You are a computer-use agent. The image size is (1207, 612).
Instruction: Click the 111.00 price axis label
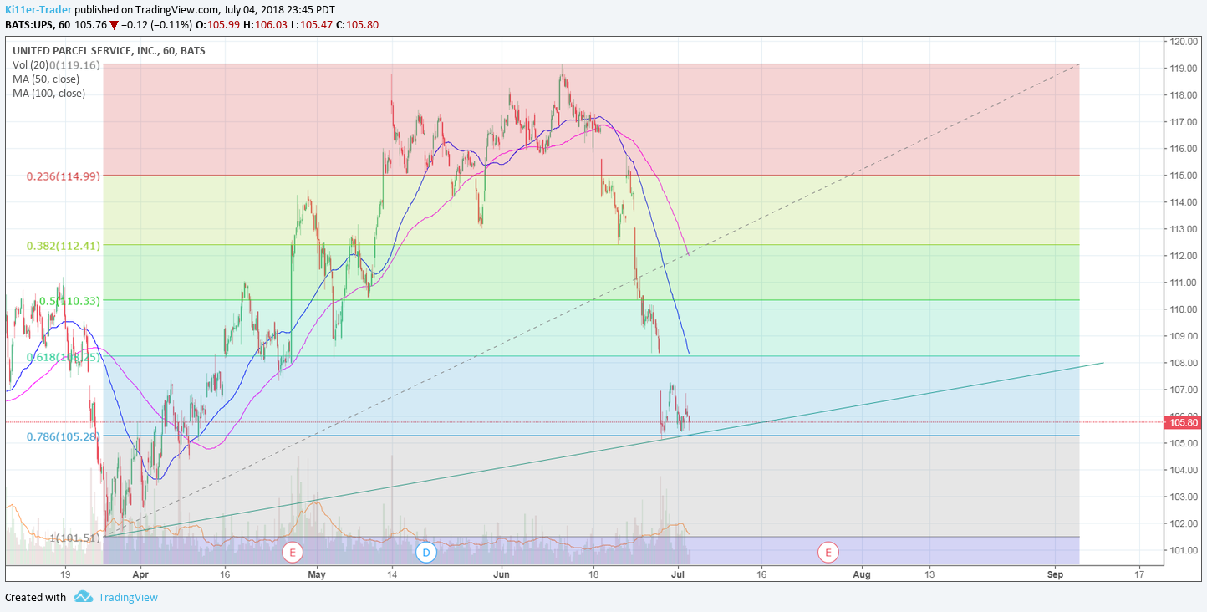(1185, 282)
